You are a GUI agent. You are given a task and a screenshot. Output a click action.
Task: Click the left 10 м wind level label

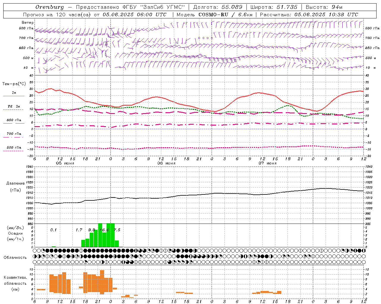[x=28, y=68]
